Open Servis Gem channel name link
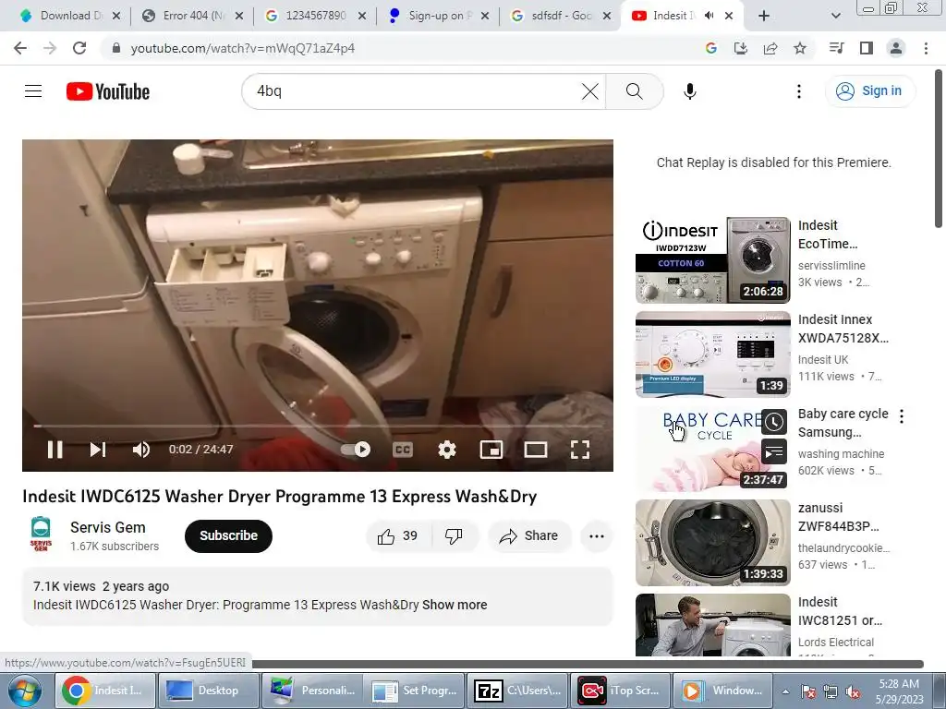946x709 pixels. tap(108, 527)
